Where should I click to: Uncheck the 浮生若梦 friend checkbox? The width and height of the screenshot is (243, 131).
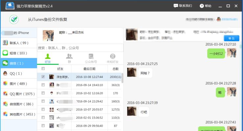click(43, 77)
